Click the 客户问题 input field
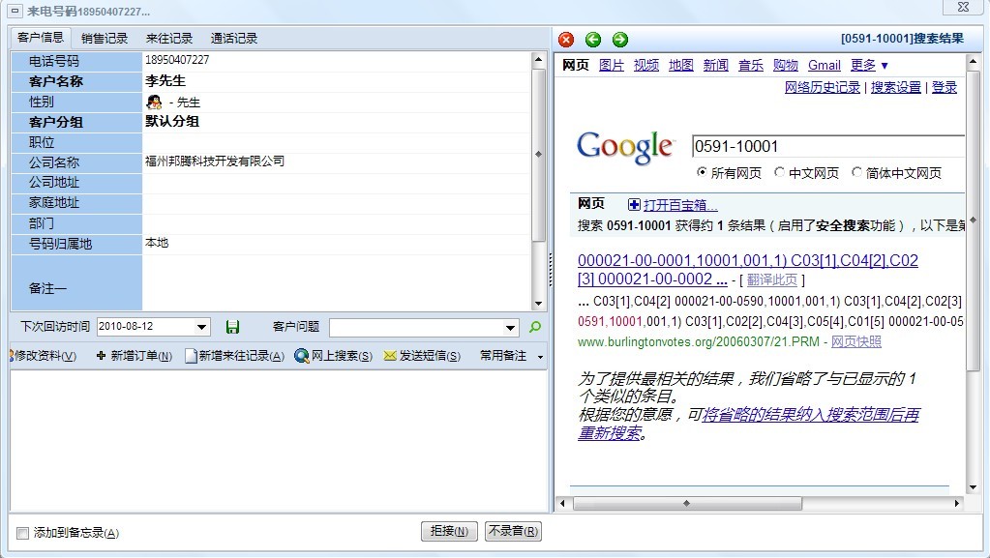 (417, 328)
